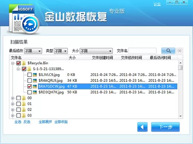Image resolution: width=193 pixels, height=144 pixels.
Task: Click the scrollbar up arrow
Action: pyautogui.click(x=180, y=63)
